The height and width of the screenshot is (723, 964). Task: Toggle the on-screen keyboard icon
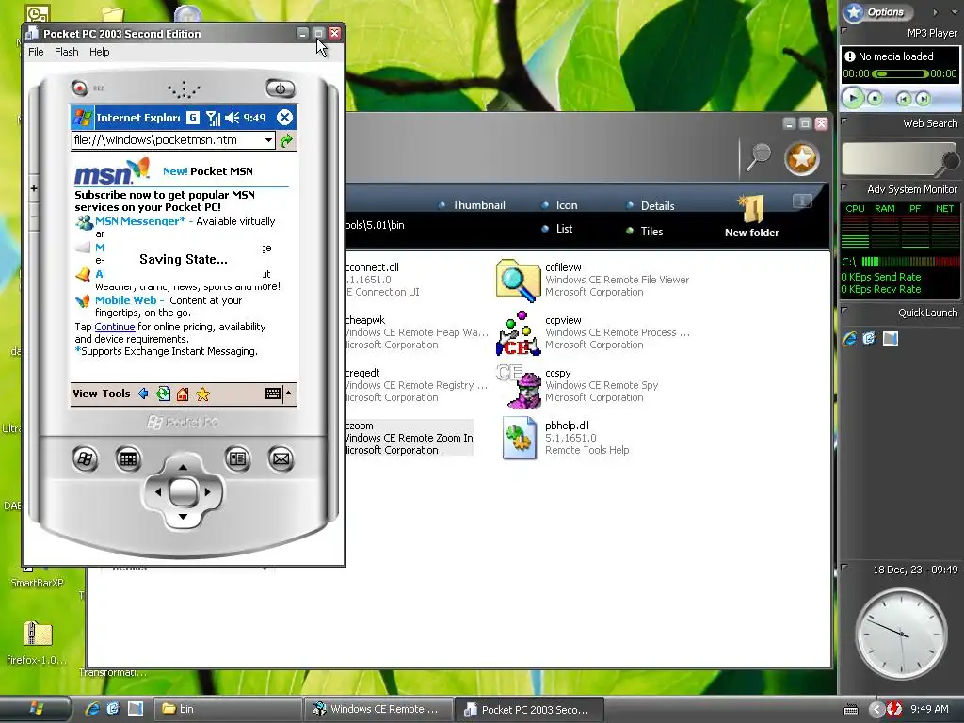(x=273, y=394)
